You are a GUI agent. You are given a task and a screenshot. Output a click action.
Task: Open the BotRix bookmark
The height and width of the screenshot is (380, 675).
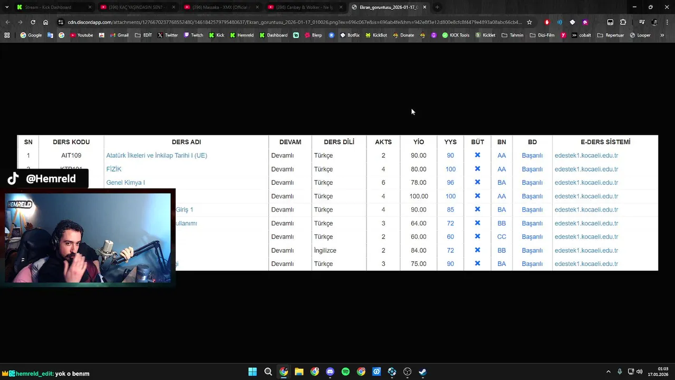350,35
